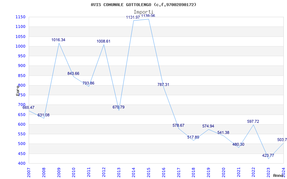Image resolution: width=287 pixels, height=179 pixels.
Task: Click the 1131.97 data label
Action: (133, 17)
